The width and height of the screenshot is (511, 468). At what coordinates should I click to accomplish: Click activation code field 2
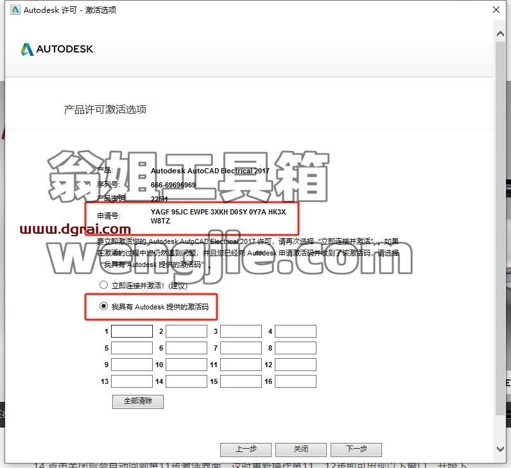click(x=186, y=331)
